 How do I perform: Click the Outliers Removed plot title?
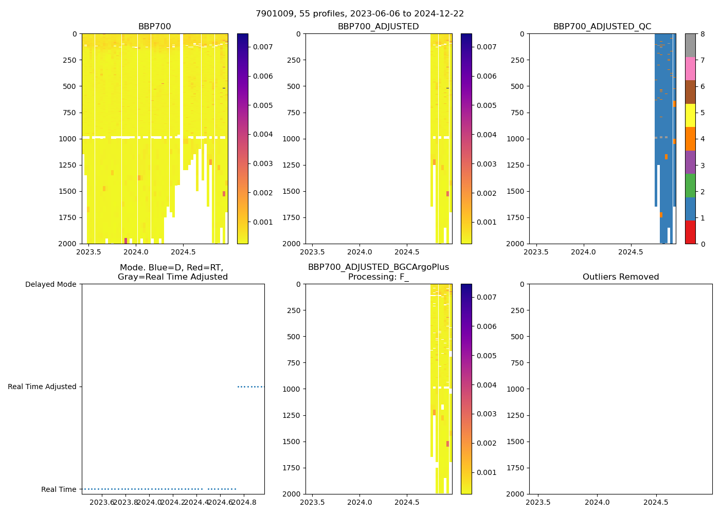(620, 277)
